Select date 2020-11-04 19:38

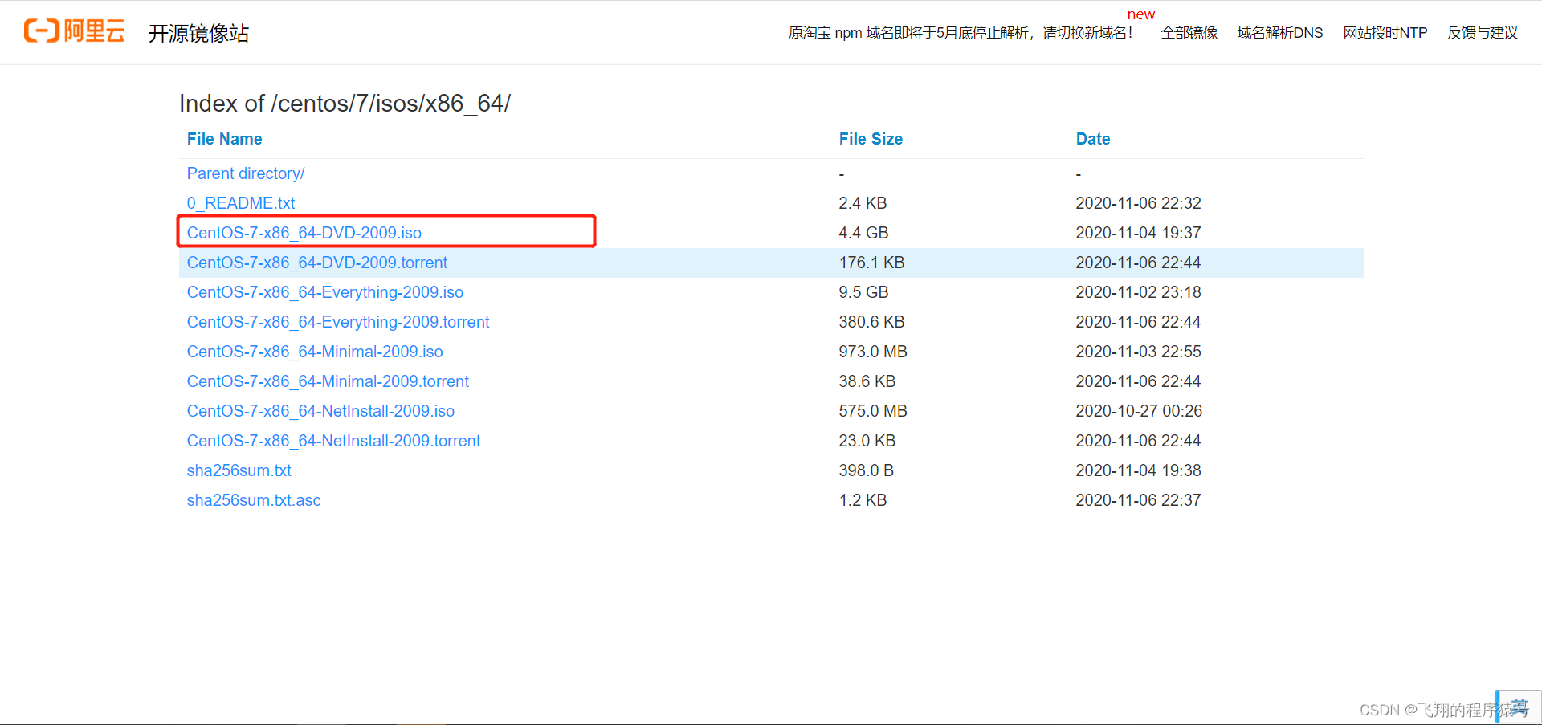coord(1138,470)
